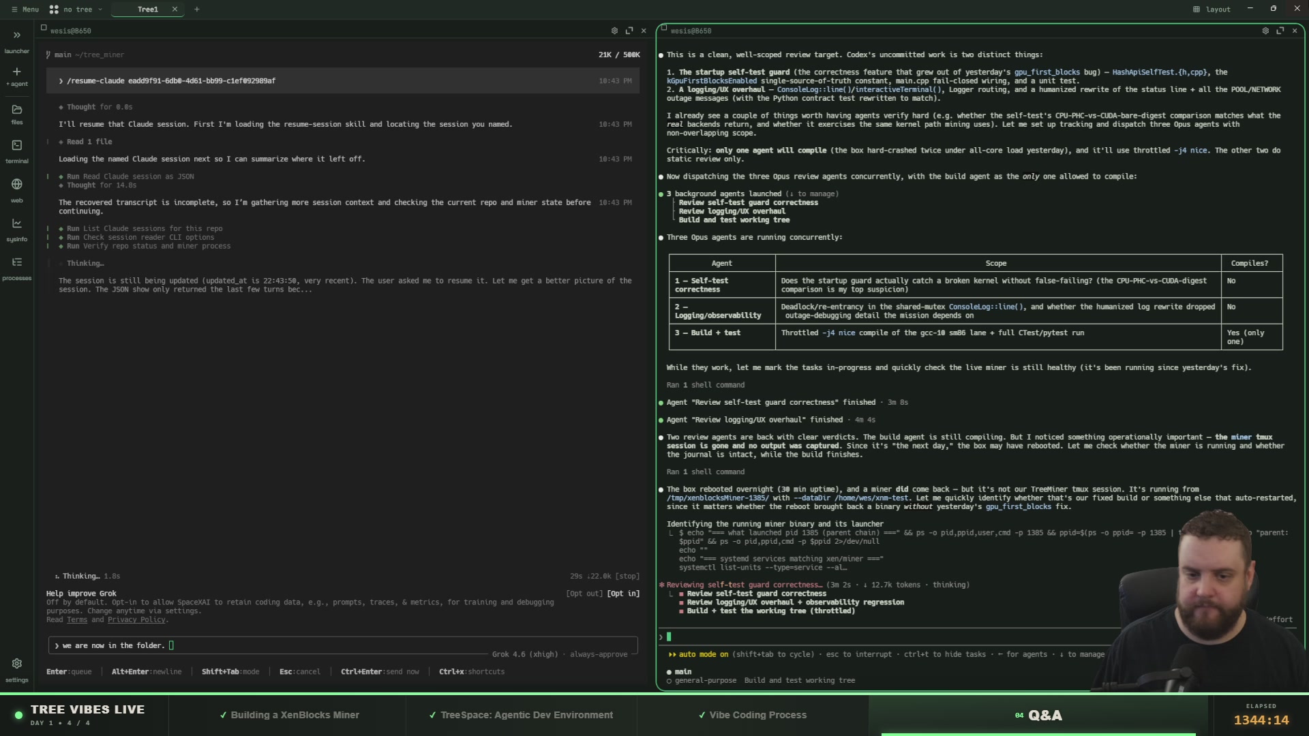Close the left terminal pane
This screenshot has height=736, width=1309.
(x=644, y=31)
